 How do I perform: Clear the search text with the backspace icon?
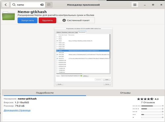tap(42, 5)
